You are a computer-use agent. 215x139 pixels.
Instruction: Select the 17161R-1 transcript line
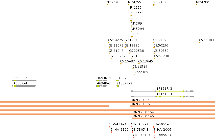[x=163, y=97]
